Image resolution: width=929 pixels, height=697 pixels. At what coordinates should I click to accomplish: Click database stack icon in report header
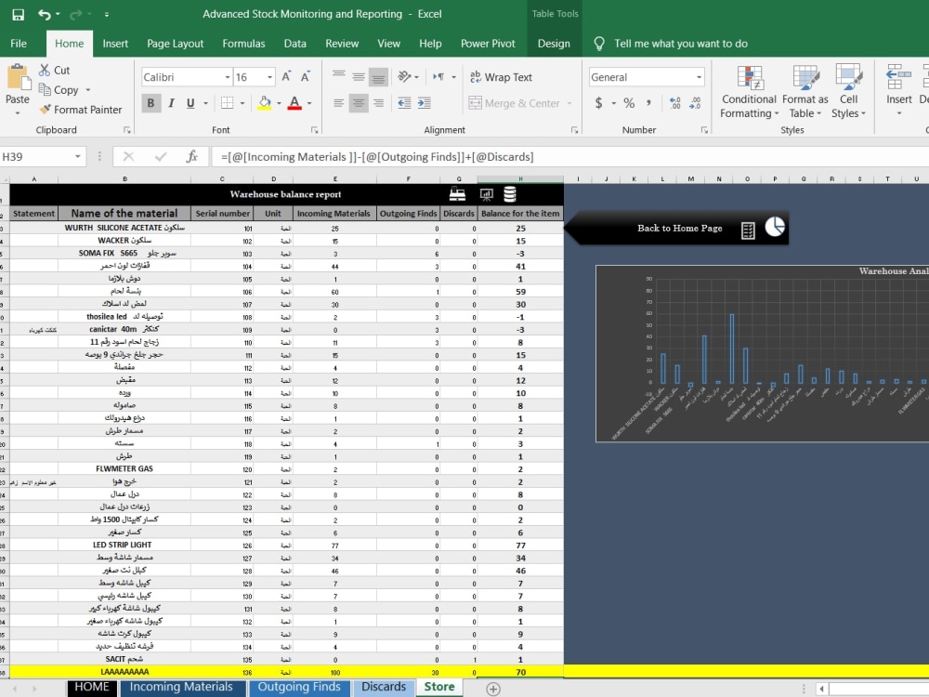(x=509, y=194)
